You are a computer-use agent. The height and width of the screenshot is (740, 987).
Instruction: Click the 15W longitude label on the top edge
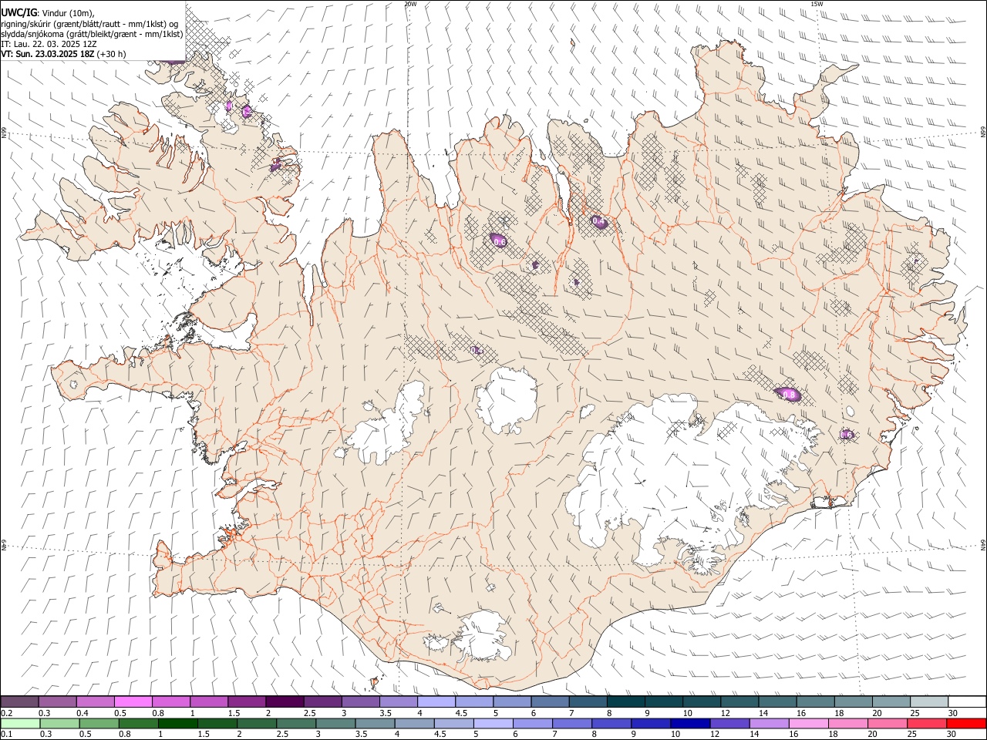click(817, 4)
